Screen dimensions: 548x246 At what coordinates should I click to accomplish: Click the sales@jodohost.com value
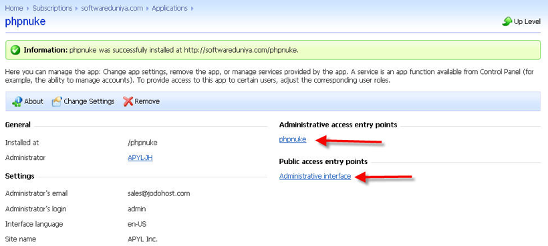point(158,194)
